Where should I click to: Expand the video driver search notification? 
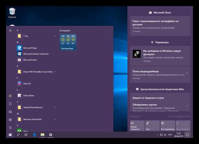click(x=187, y=73)
